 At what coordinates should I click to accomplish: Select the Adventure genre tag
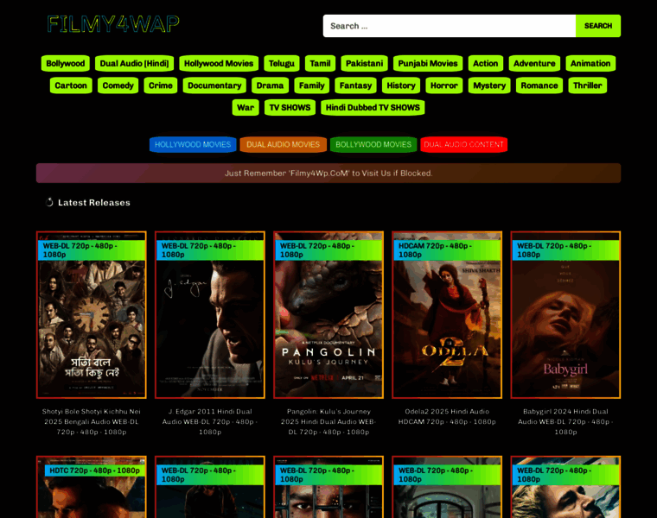tap(534, 64)
